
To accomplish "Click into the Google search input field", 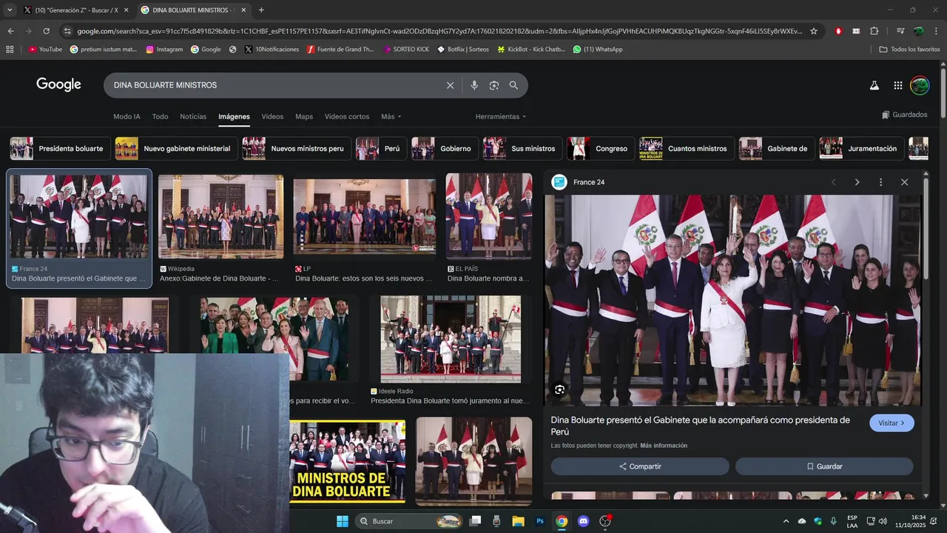I will [x=274, y=85].
